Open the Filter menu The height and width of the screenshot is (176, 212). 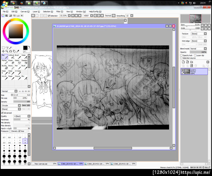60,12
